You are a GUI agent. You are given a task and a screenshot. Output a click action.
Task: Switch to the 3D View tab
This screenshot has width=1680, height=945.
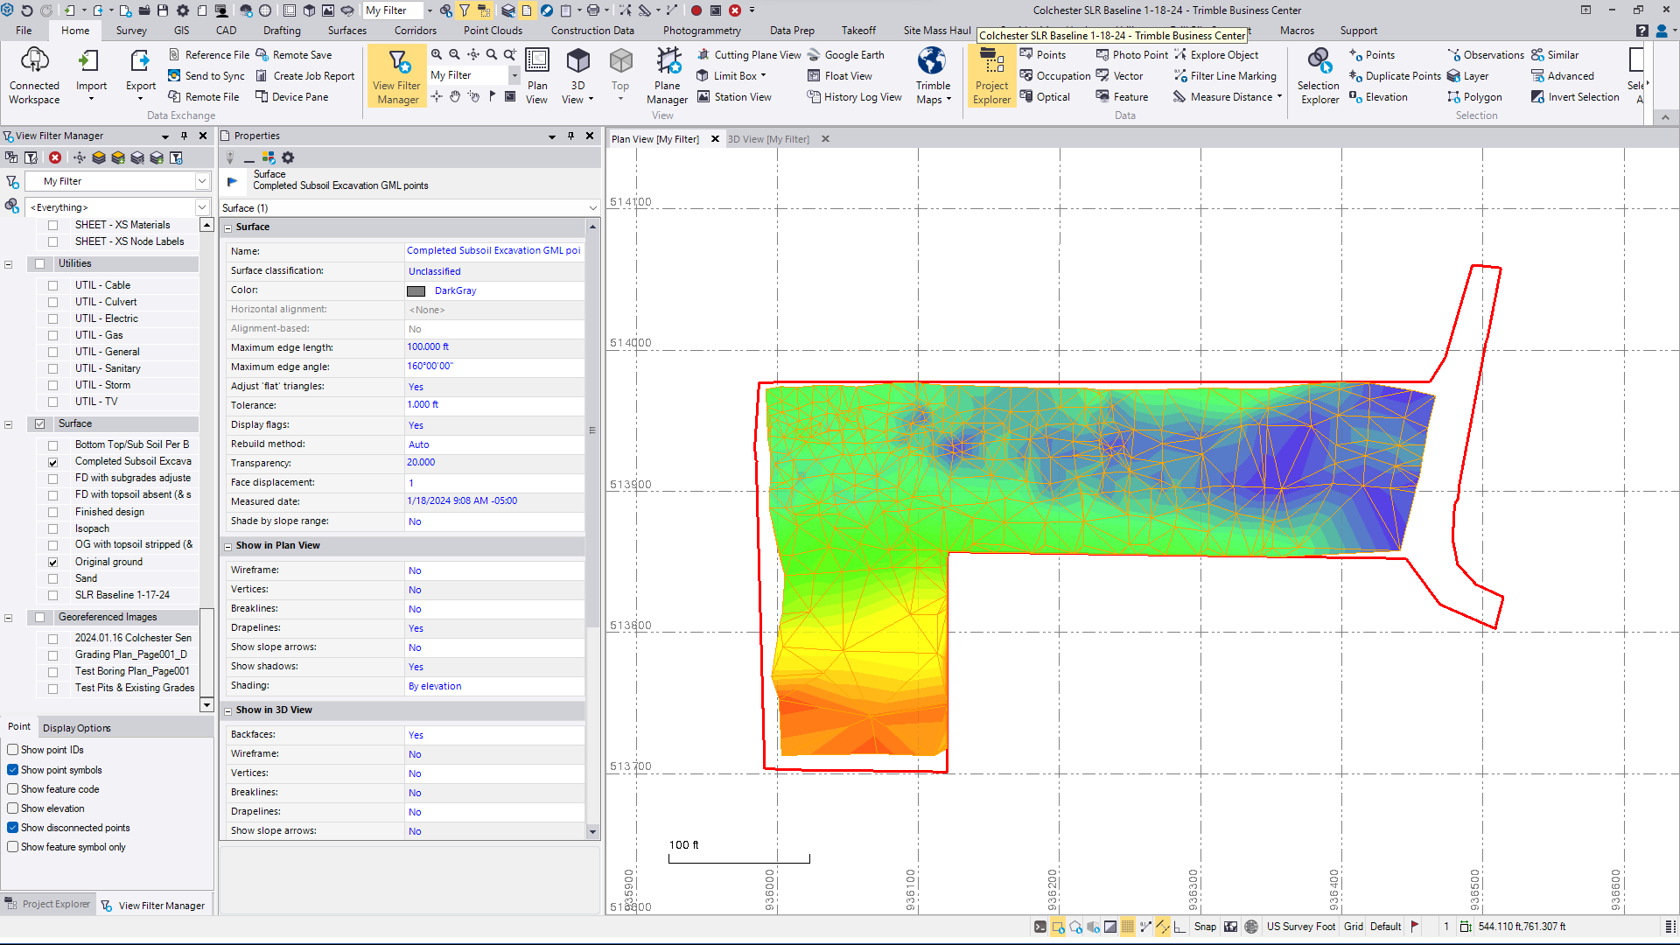tap(768, 139)
